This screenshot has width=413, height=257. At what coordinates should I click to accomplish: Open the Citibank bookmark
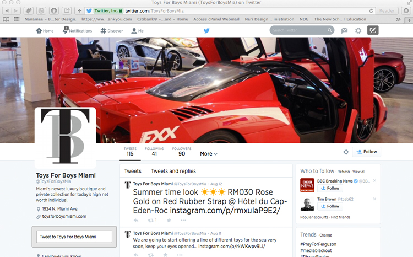162,19
